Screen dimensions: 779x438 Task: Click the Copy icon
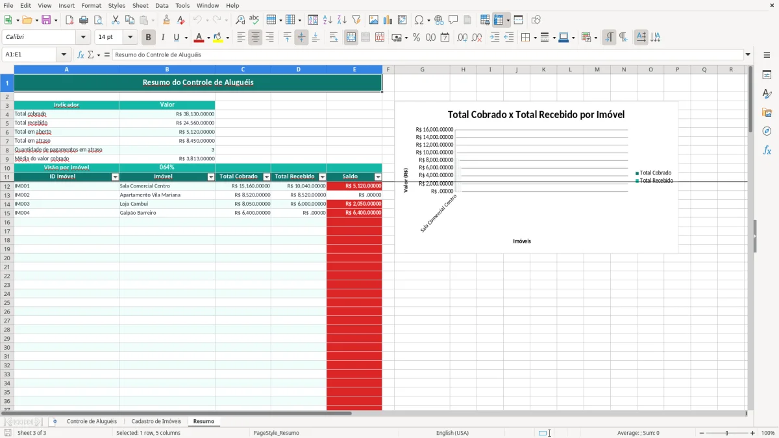[x=130, y=20]
